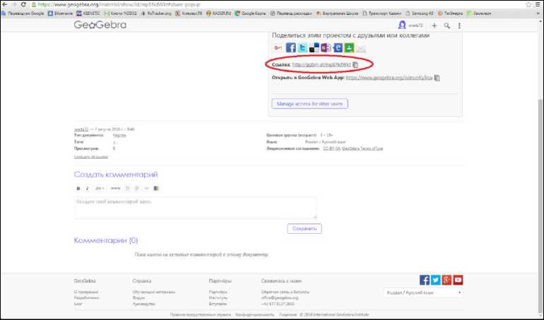Click the browser back arrow
The height and width of the screenshot is (320, 544).
point(5,5)
